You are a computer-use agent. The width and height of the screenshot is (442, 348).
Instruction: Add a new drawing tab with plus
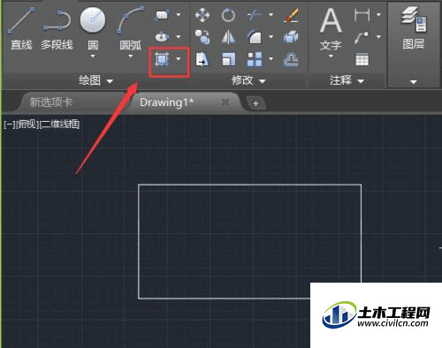[x=255, y=103]
